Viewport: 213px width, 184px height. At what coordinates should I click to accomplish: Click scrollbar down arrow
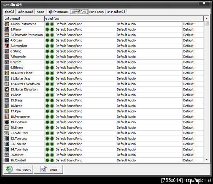point(206,160)
